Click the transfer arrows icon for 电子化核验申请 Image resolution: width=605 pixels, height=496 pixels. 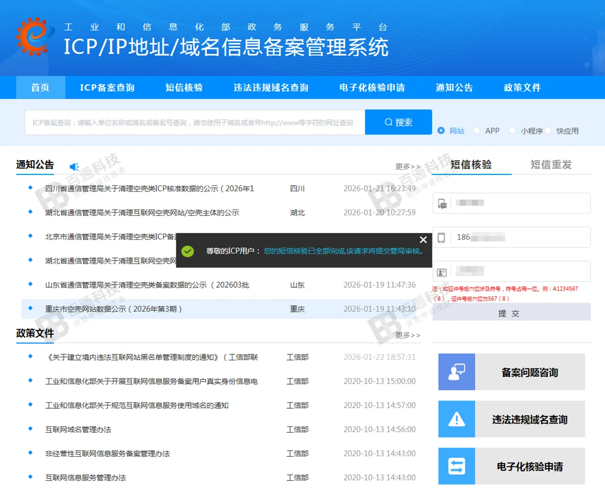pos(456,466)
